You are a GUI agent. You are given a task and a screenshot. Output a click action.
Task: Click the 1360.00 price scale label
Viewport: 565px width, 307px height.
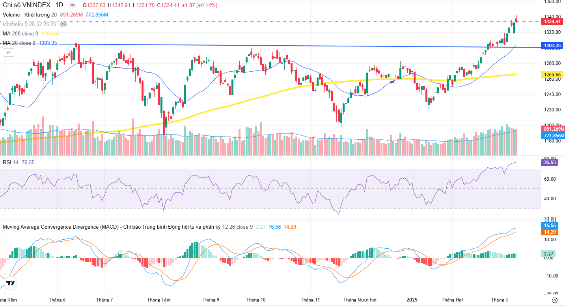[552, 2]
